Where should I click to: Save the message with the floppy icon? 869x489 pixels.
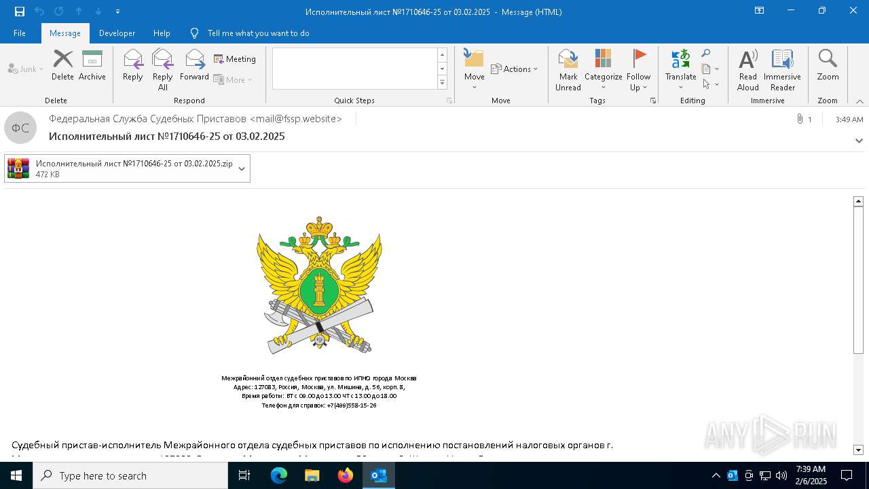pyautogui.click(x=20, y=12)
